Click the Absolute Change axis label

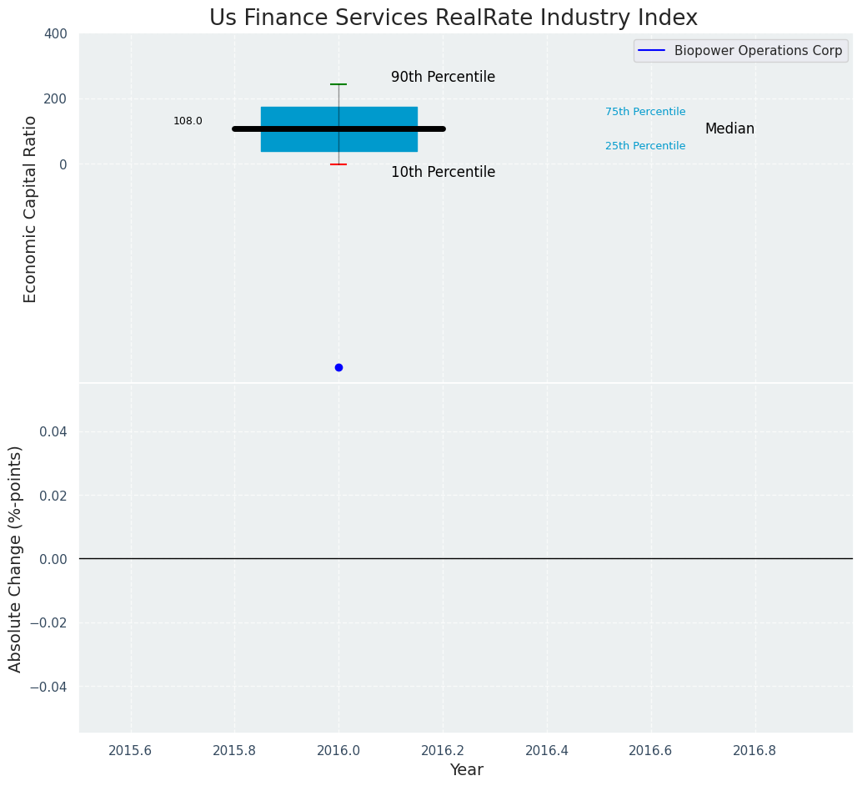pyautogui.click(x=16, y=558)
